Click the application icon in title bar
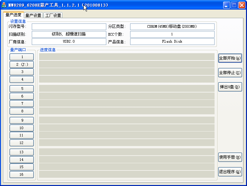247x186 pixels. coord(4,5)
